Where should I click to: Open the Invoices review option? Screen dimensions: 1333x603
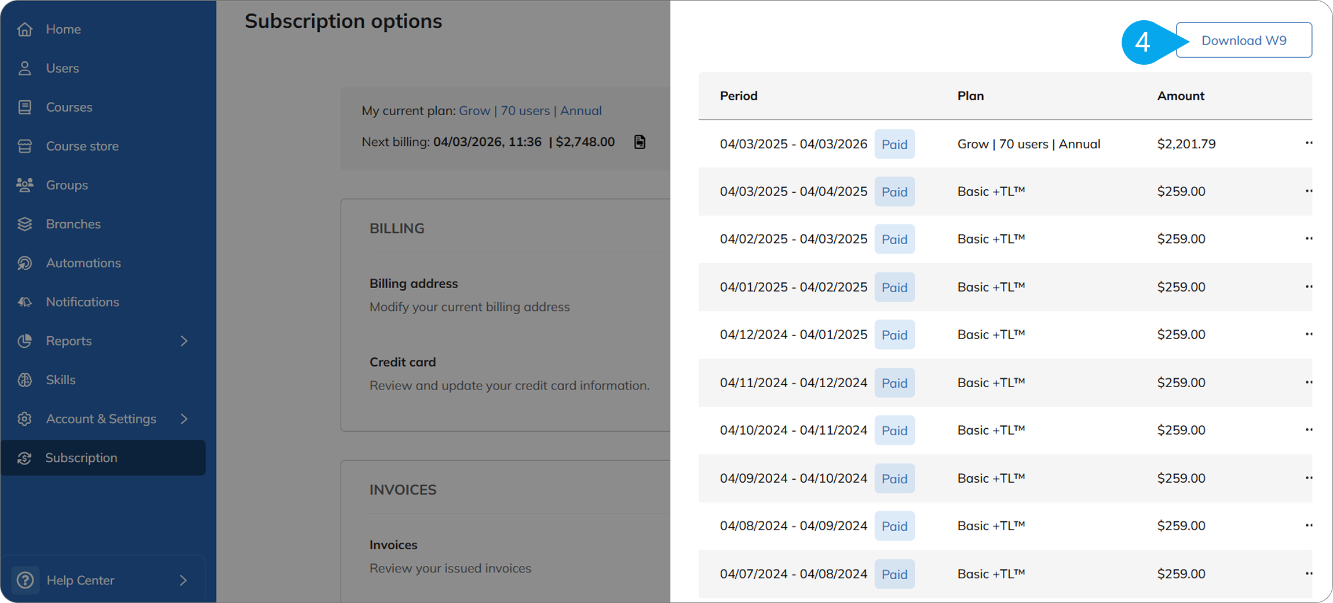tap(393, 545)
